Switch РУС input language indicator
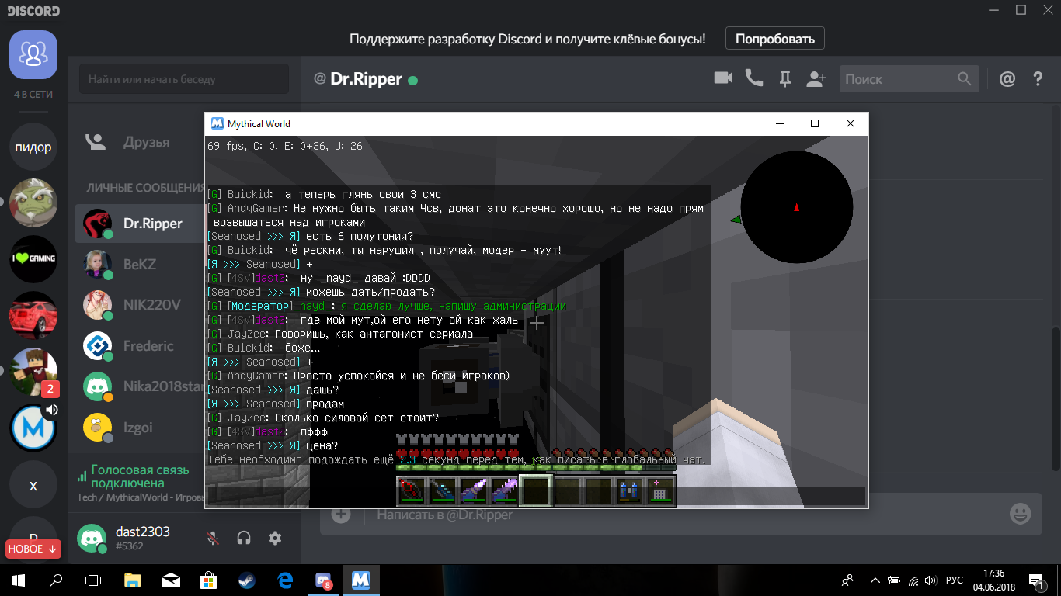Image resolution: width=1061 pixels, height=596 pixels. pos(955,580)
